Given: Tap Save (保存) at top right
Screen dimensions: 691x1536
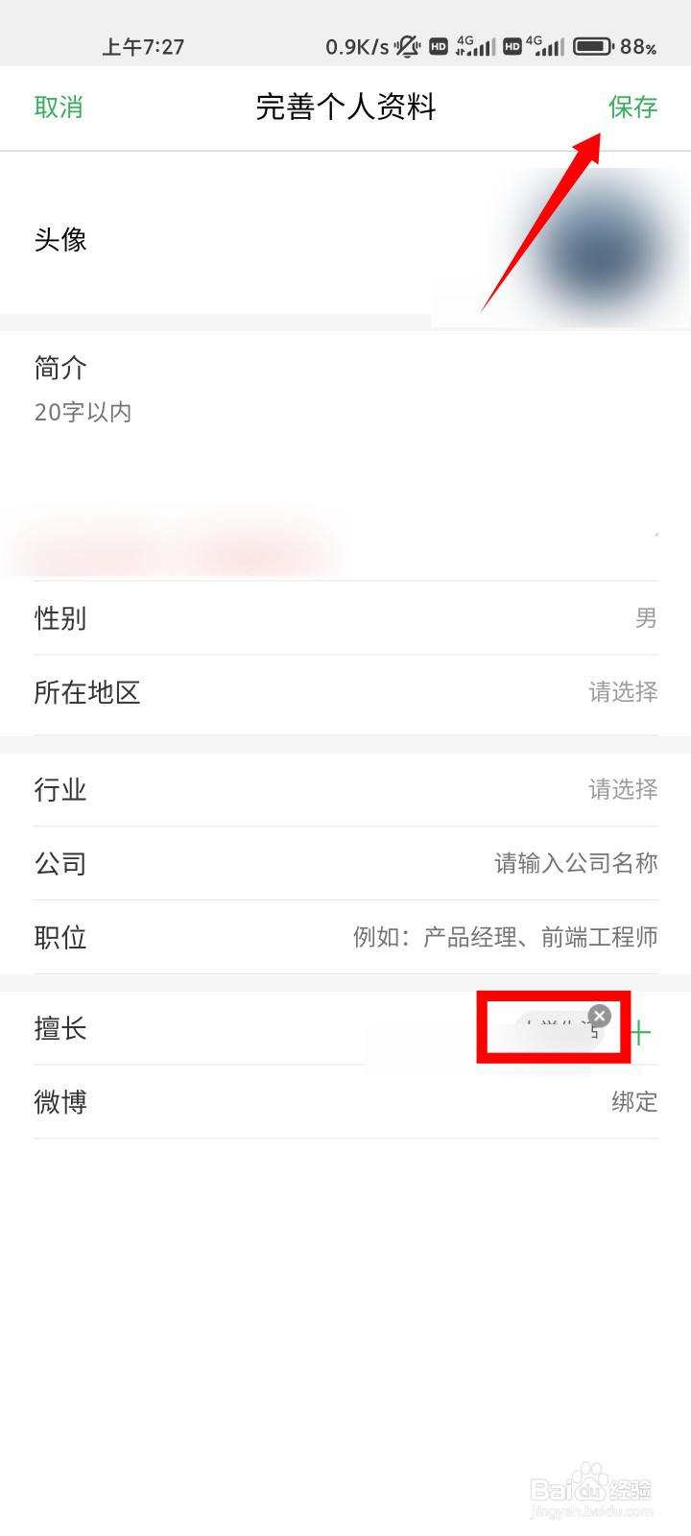Looking at the screenshot, I should pos(632,107).
